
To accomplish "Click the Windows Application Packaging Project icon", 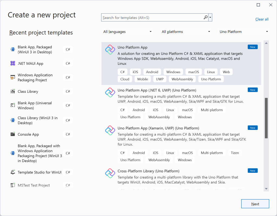I will pos(12,77).
